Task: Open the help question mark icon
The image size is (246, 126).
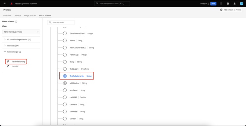Action: click(228, 4)
